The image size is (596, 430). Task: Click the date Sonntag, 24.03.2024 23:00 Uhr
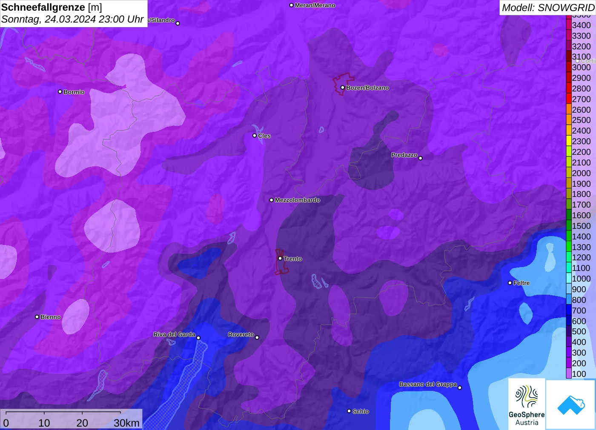[72, 19]
